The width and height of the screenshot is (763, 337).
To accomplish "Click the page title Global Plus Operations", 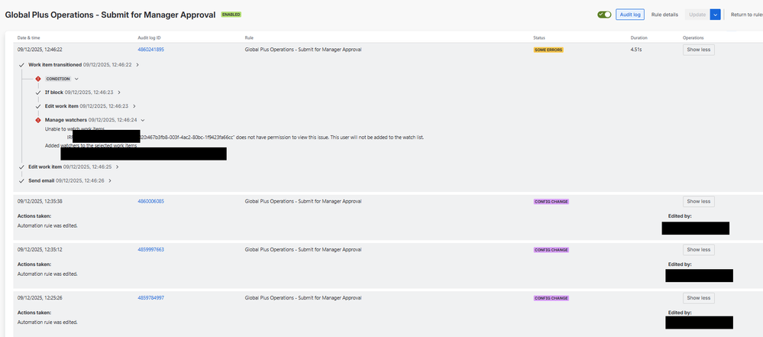I will [x=110, y=15].
